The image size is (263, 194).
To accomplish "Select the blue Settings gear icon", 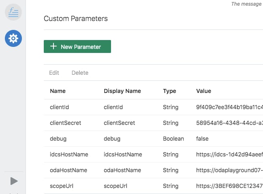I will tap(13, 38).
